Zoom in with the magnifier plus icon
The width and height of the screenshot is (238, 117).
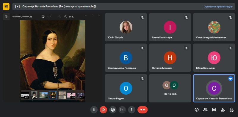[x=65, y=17]
